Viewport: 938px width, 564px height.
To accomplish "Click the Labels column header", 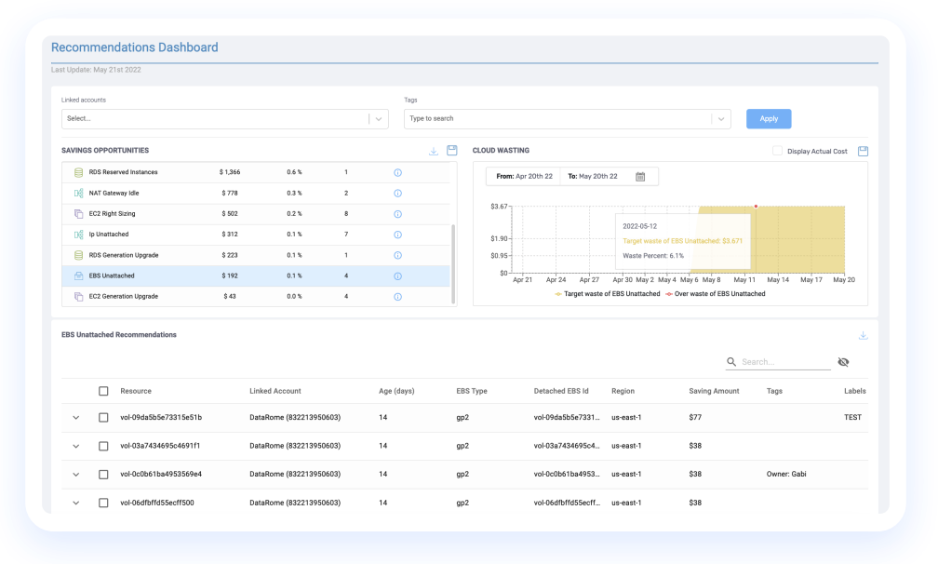I will click(855, 391).
